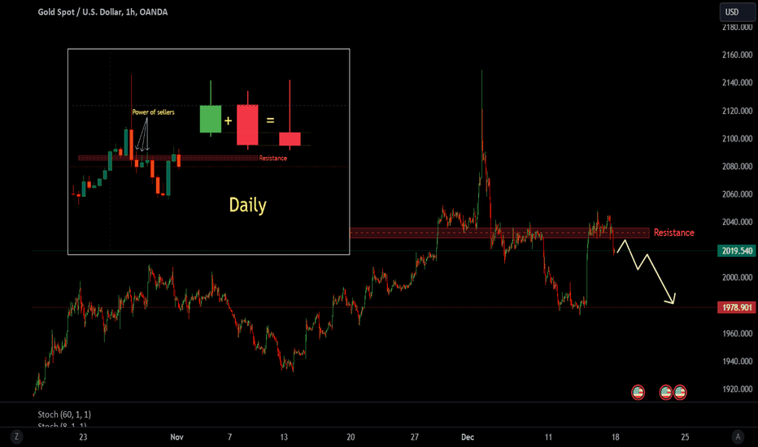Select the red Resistance label beside price axis
This screenshot has height=447, width=758.
click(x=674, y=232)
